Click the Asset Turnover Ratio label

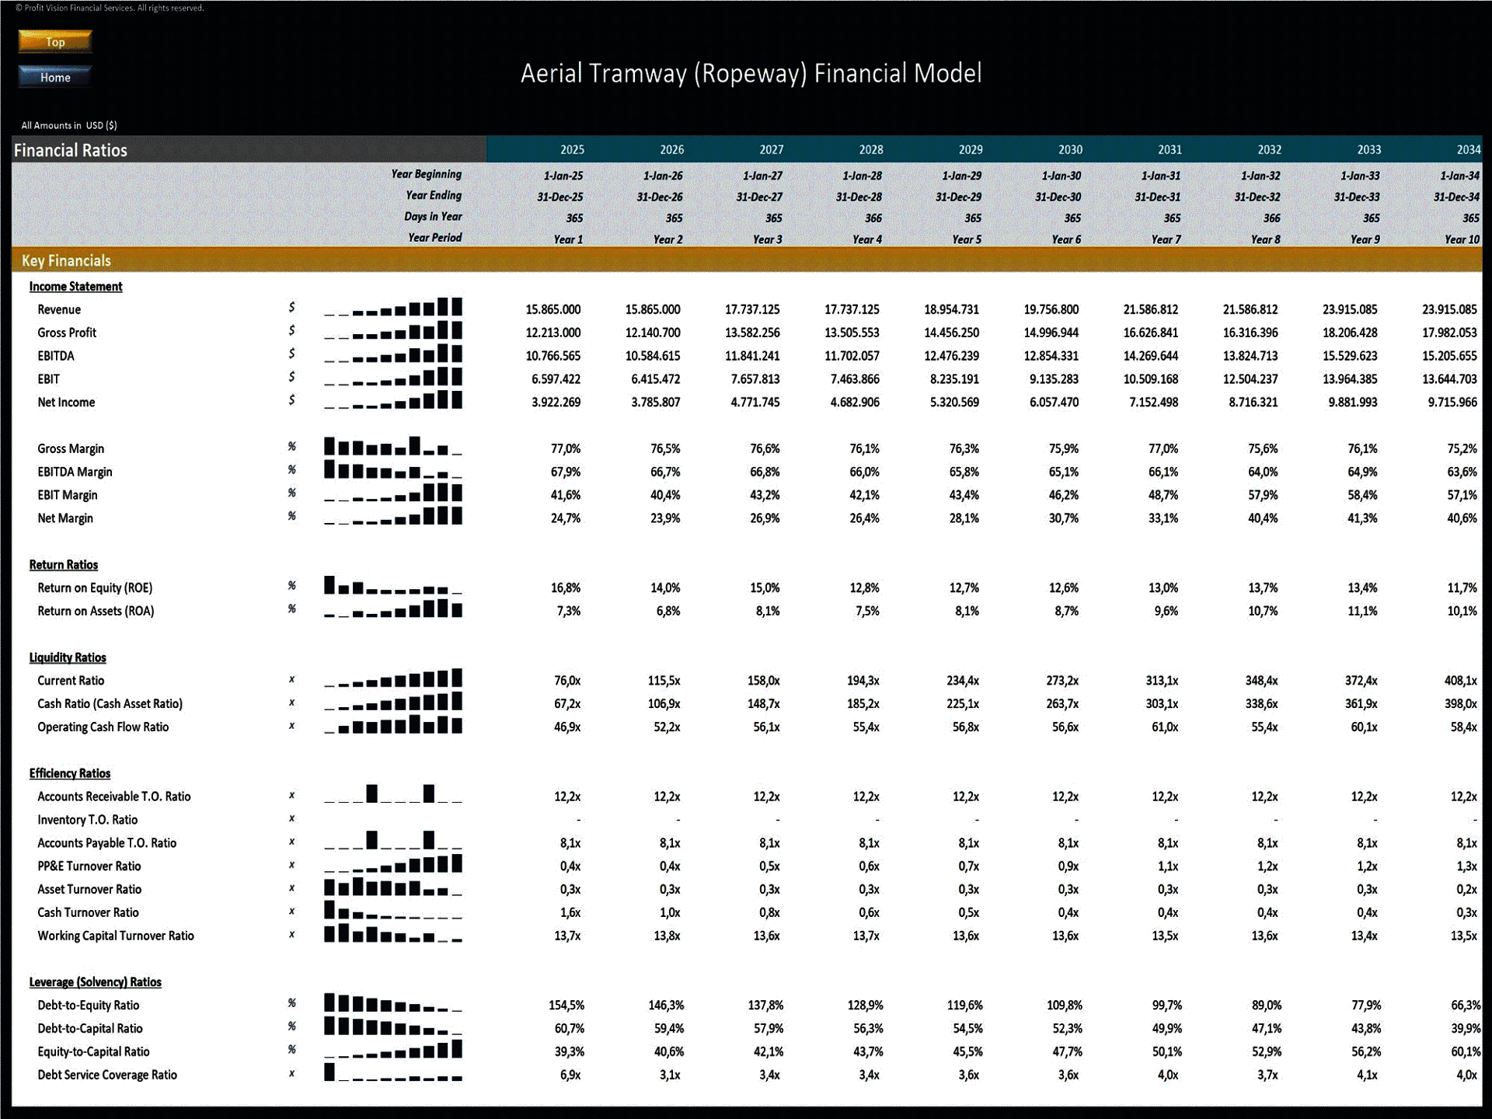[89, 890]
